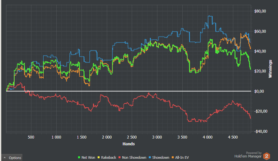Viewport: 278px width, 161px height.
Task: Click the $80,00 axis label
Action: (x=260, y=11)
